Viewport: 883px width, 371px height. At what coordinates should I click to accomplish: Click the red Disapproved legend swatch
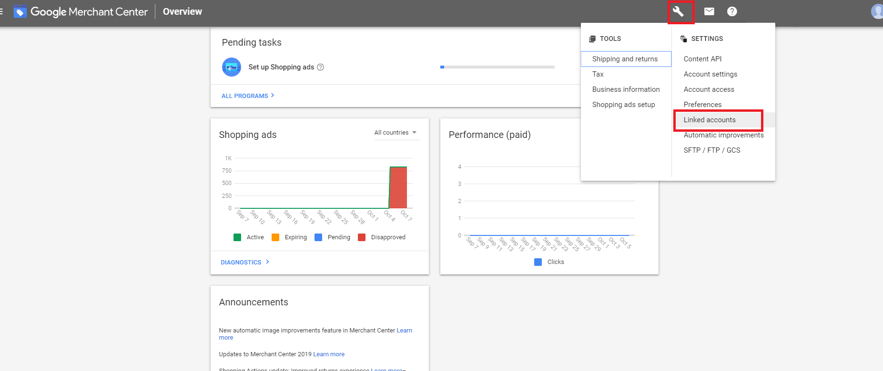362,237
